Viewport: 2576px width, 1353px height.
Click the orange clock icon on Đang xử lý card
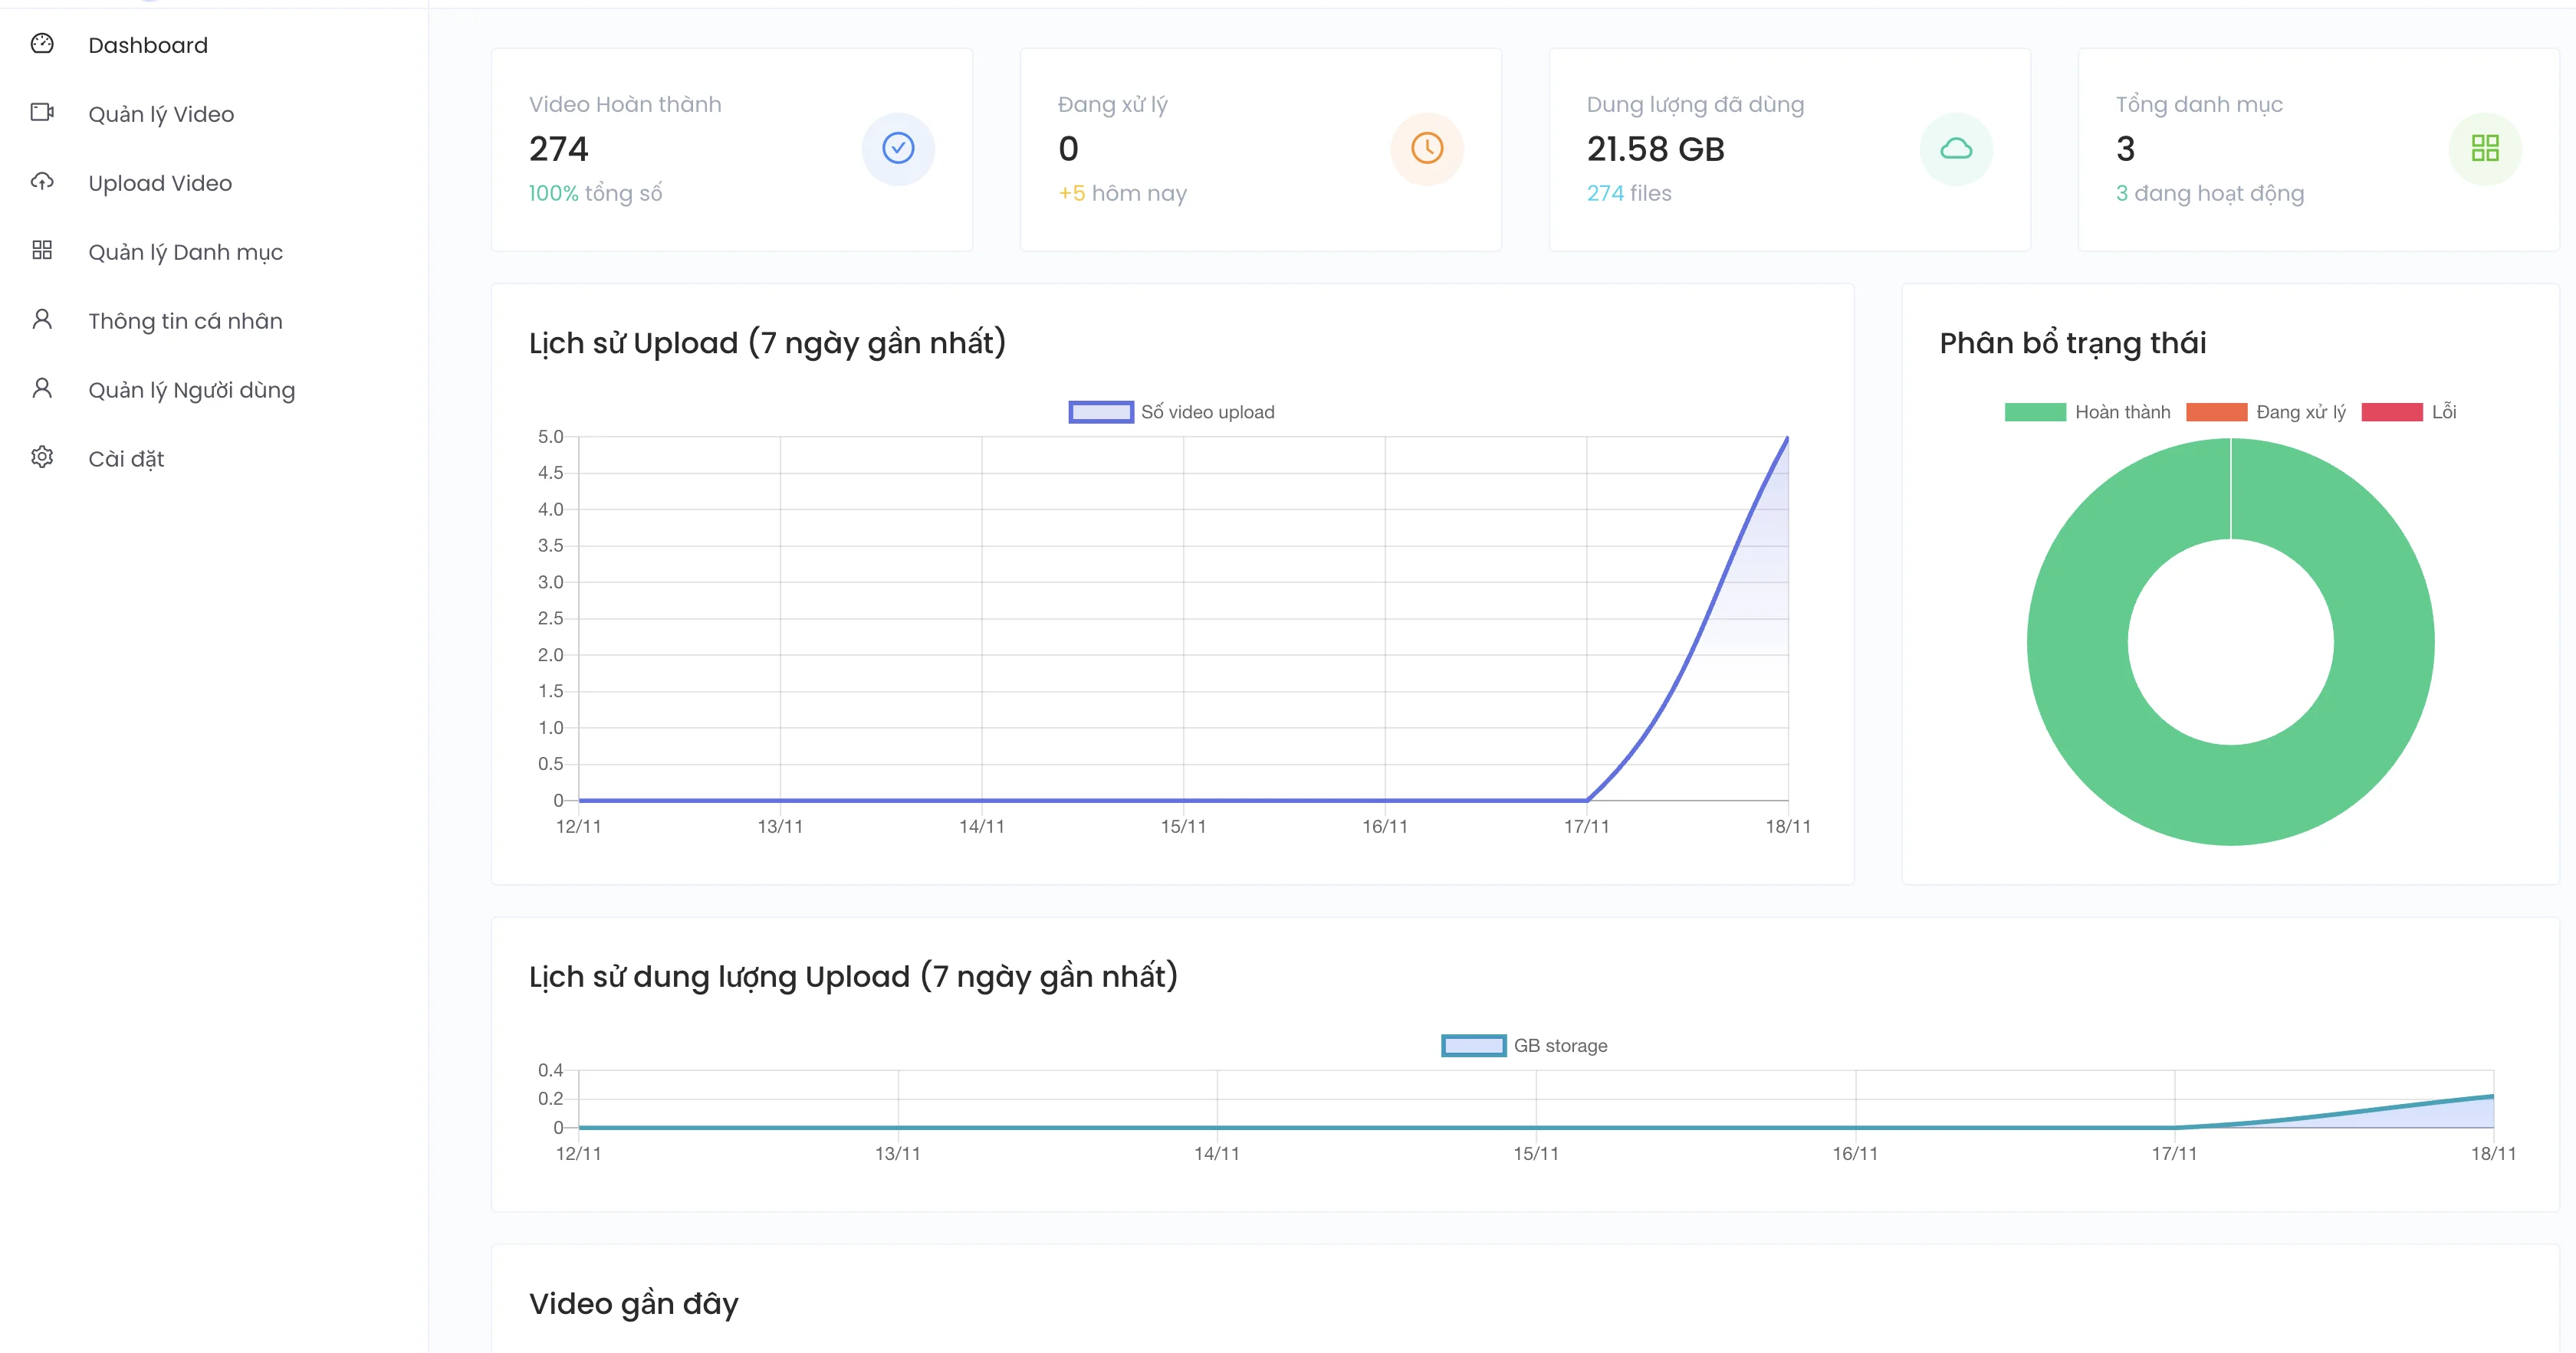click(1427, 148)
